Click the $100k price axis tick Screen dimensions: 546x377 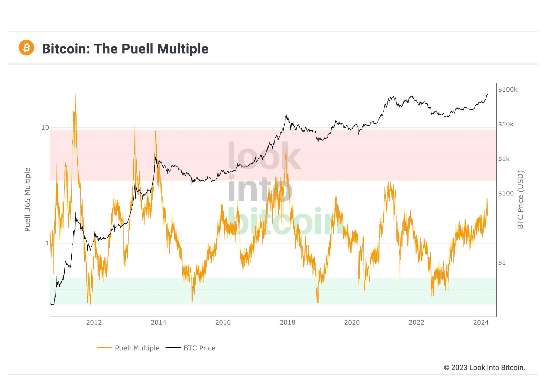(x=508, y=90)
